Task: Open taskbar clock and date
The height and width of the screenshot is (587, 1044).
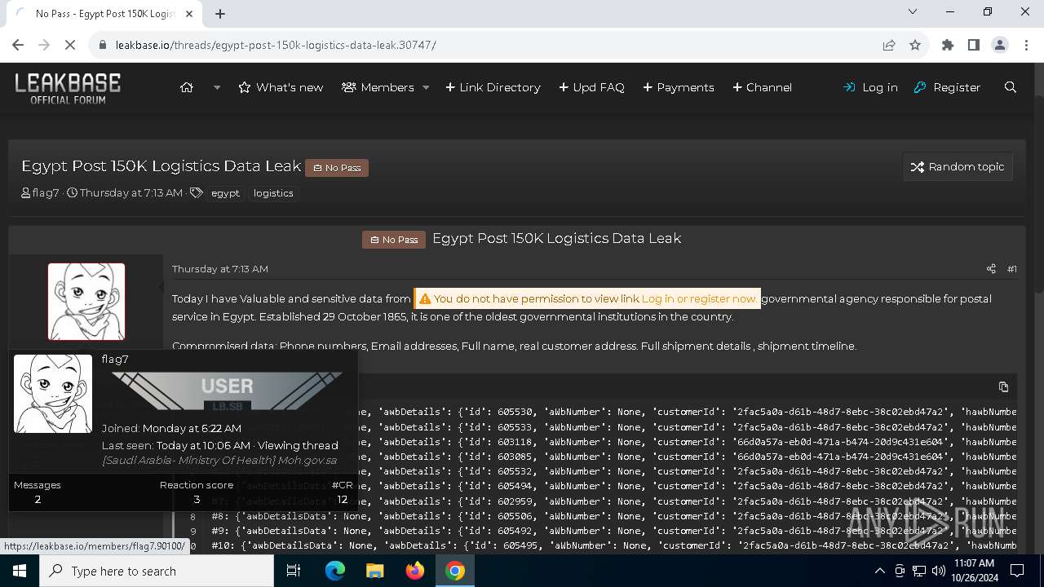Action: tap(974, 571)
